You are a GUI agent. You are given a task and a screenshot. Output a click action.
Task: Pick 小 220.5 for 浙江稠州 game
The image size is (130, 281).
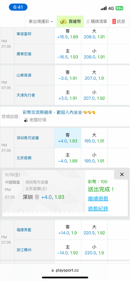94,250
